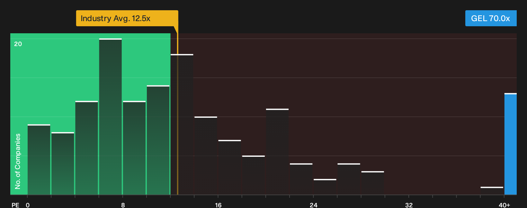Screen dimensions: 527x208
Task: Click the x-axis label 16
Action: coord(218,205)
